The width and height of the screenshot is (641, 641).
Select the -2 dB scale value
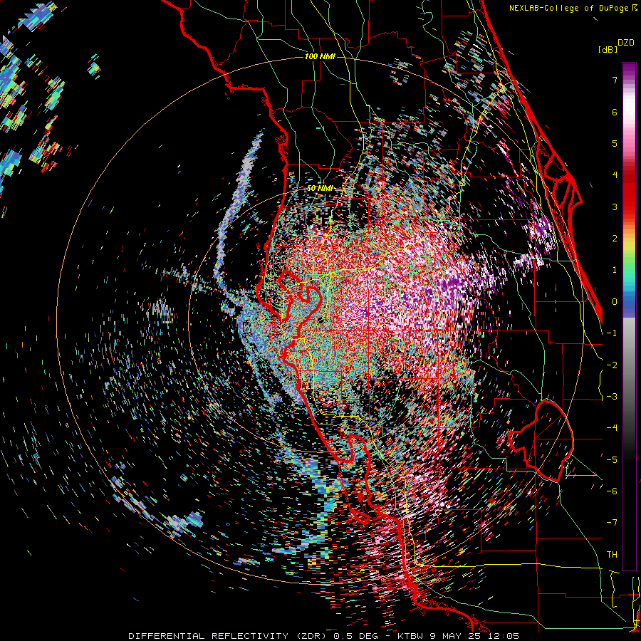[x=612, y=365]
